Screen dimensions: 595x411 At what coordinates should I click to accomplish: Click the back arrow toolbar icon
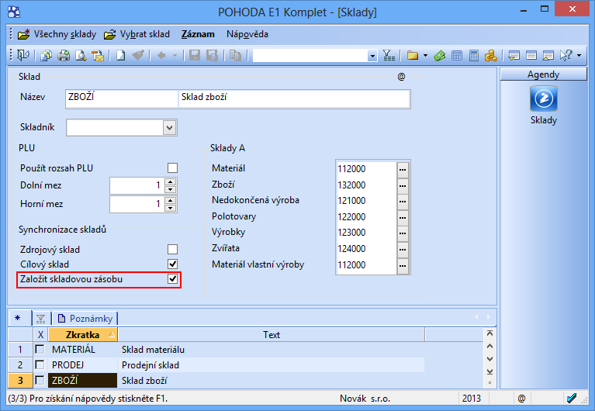coord(161,56)
